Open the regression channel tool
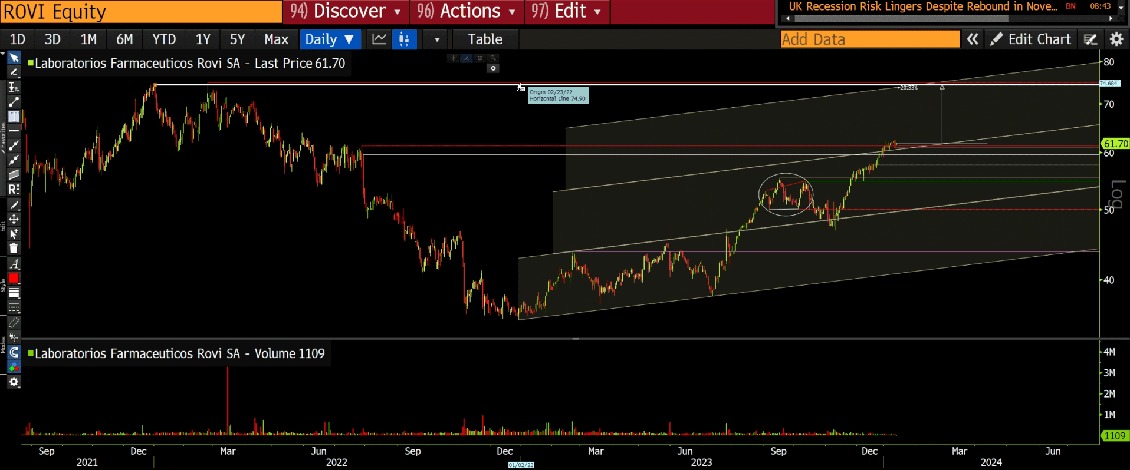Viewport: 1130px width, 470px height. pyautogui.click(x=14, y=190)
